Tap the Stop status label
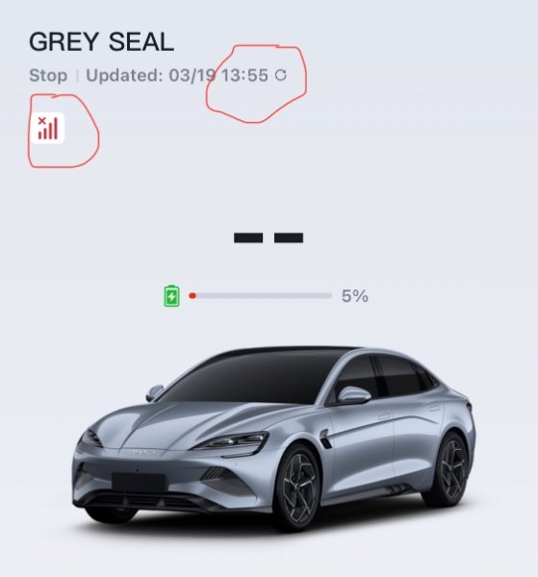The image size is (538, 577). (48, 75)
